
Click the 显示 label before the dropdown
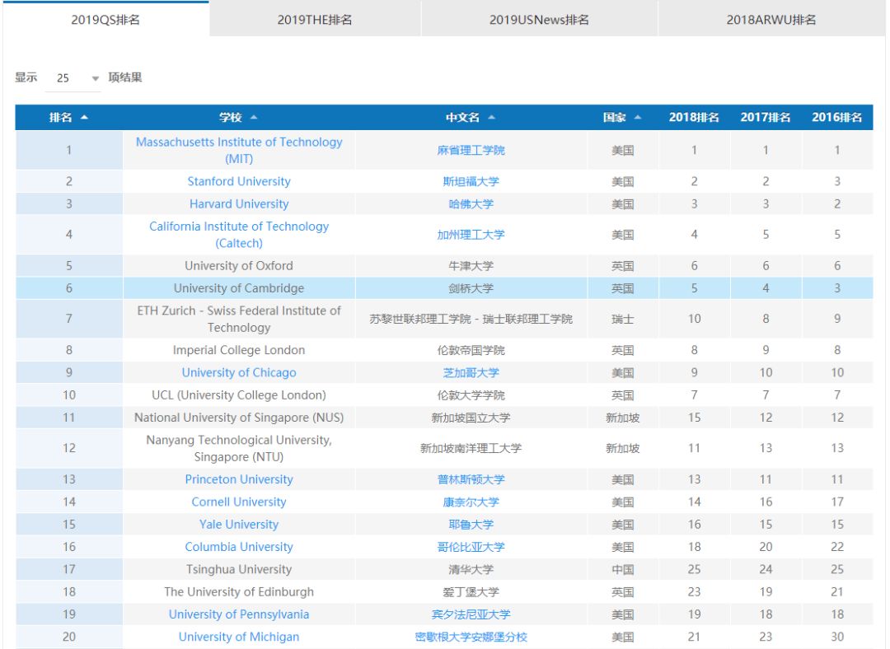click(x=26, y=77)
